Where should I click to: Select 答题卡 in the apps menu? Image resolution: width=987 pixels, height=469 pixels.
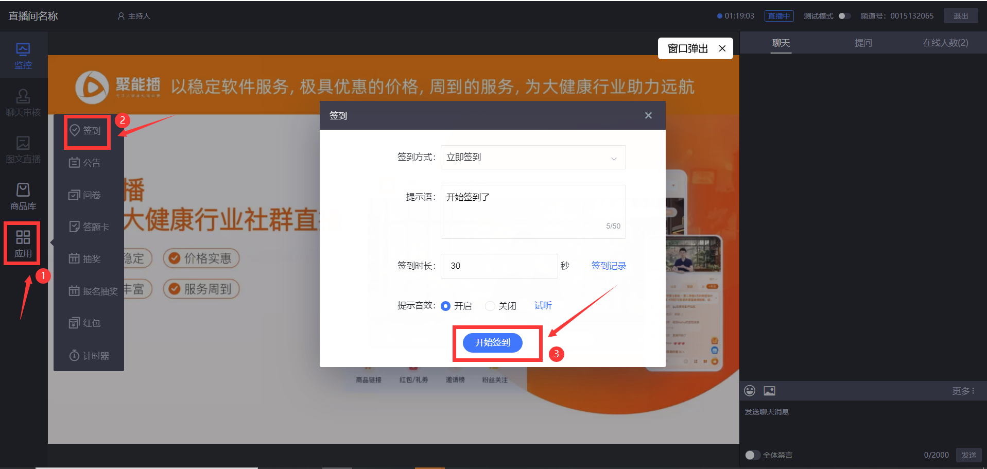pos(89,227)
